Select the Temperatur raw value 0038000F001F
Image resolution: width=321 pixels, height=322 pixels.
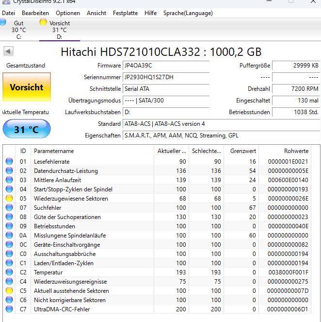289,272
